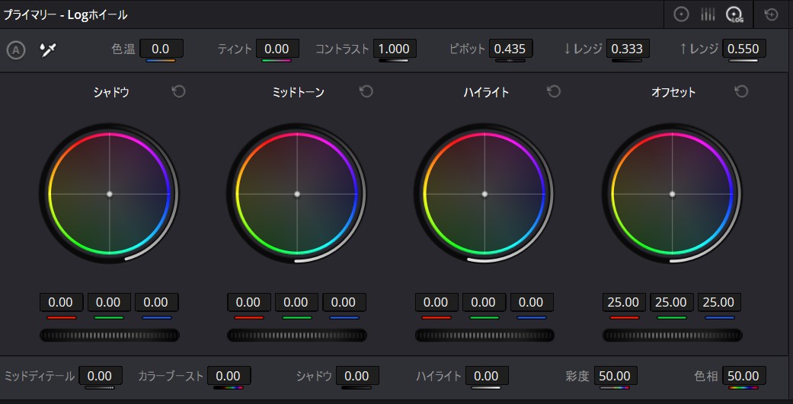793x404 pixels.
Task: Click the オフセット master wheel slider
Action: click(672, 335)
